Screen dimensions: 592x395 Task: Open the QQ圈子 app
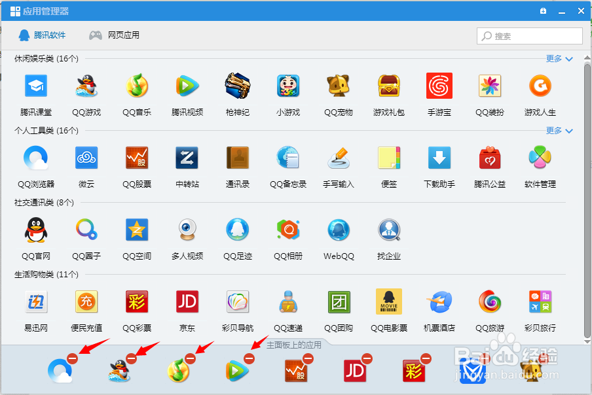coord(86,230)
